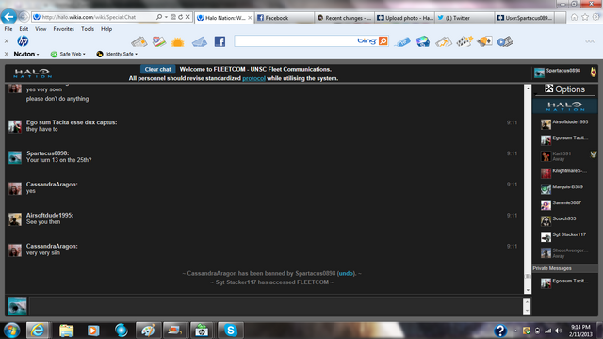Open the HP logo toolbar button
The height and width of the screenshot is (339, 603).
[23, 41]
